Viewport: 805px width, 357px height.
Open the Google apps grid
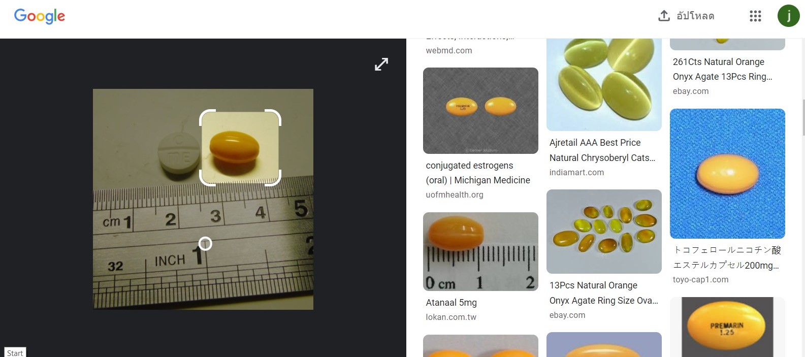[x=755, y=16]
